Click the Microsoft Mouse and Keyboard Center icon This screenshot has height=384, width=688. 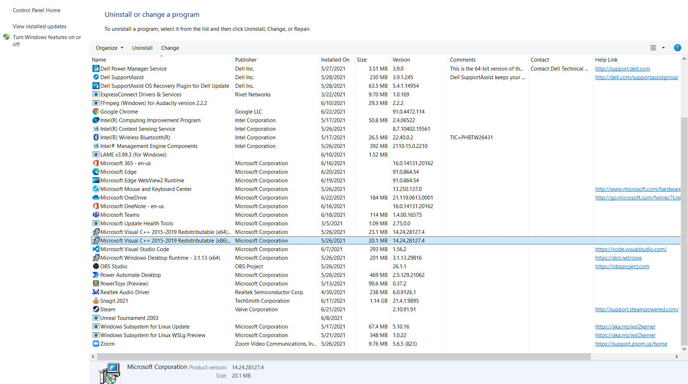click(x=96, y=189)
